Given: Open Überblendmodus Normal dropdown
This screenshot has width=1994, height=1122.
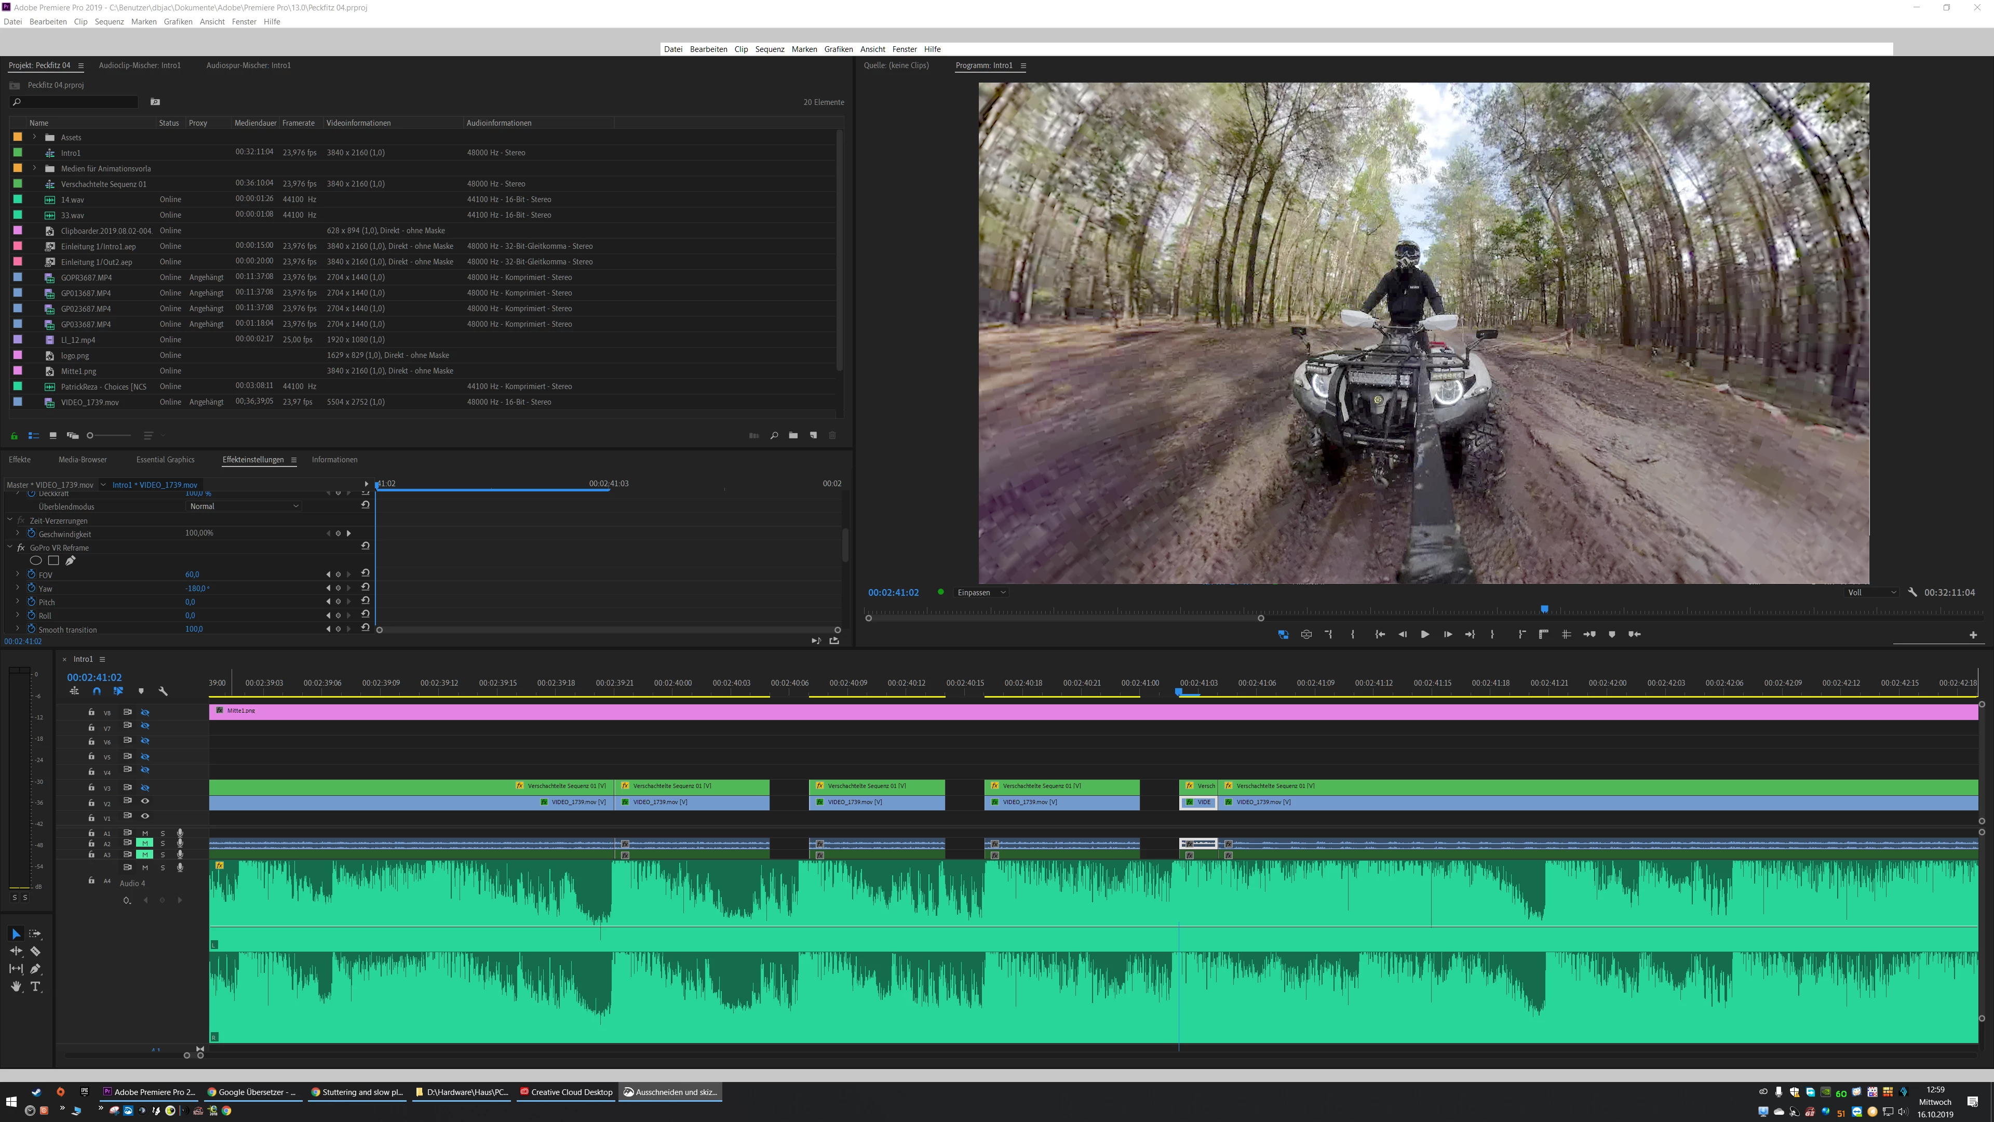Looking at the screenshot, I should 244,506.
